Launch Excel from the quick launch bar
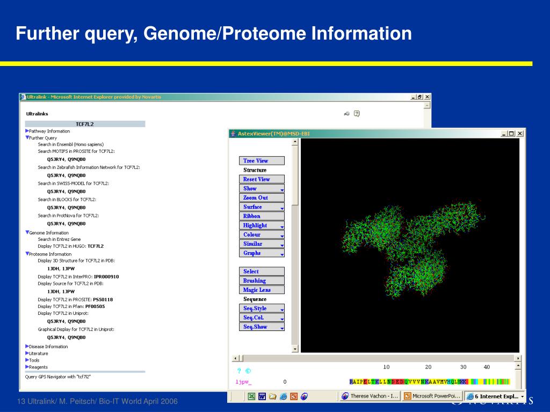Viewport: 550px width, 412px height. [x=251, y=396]
